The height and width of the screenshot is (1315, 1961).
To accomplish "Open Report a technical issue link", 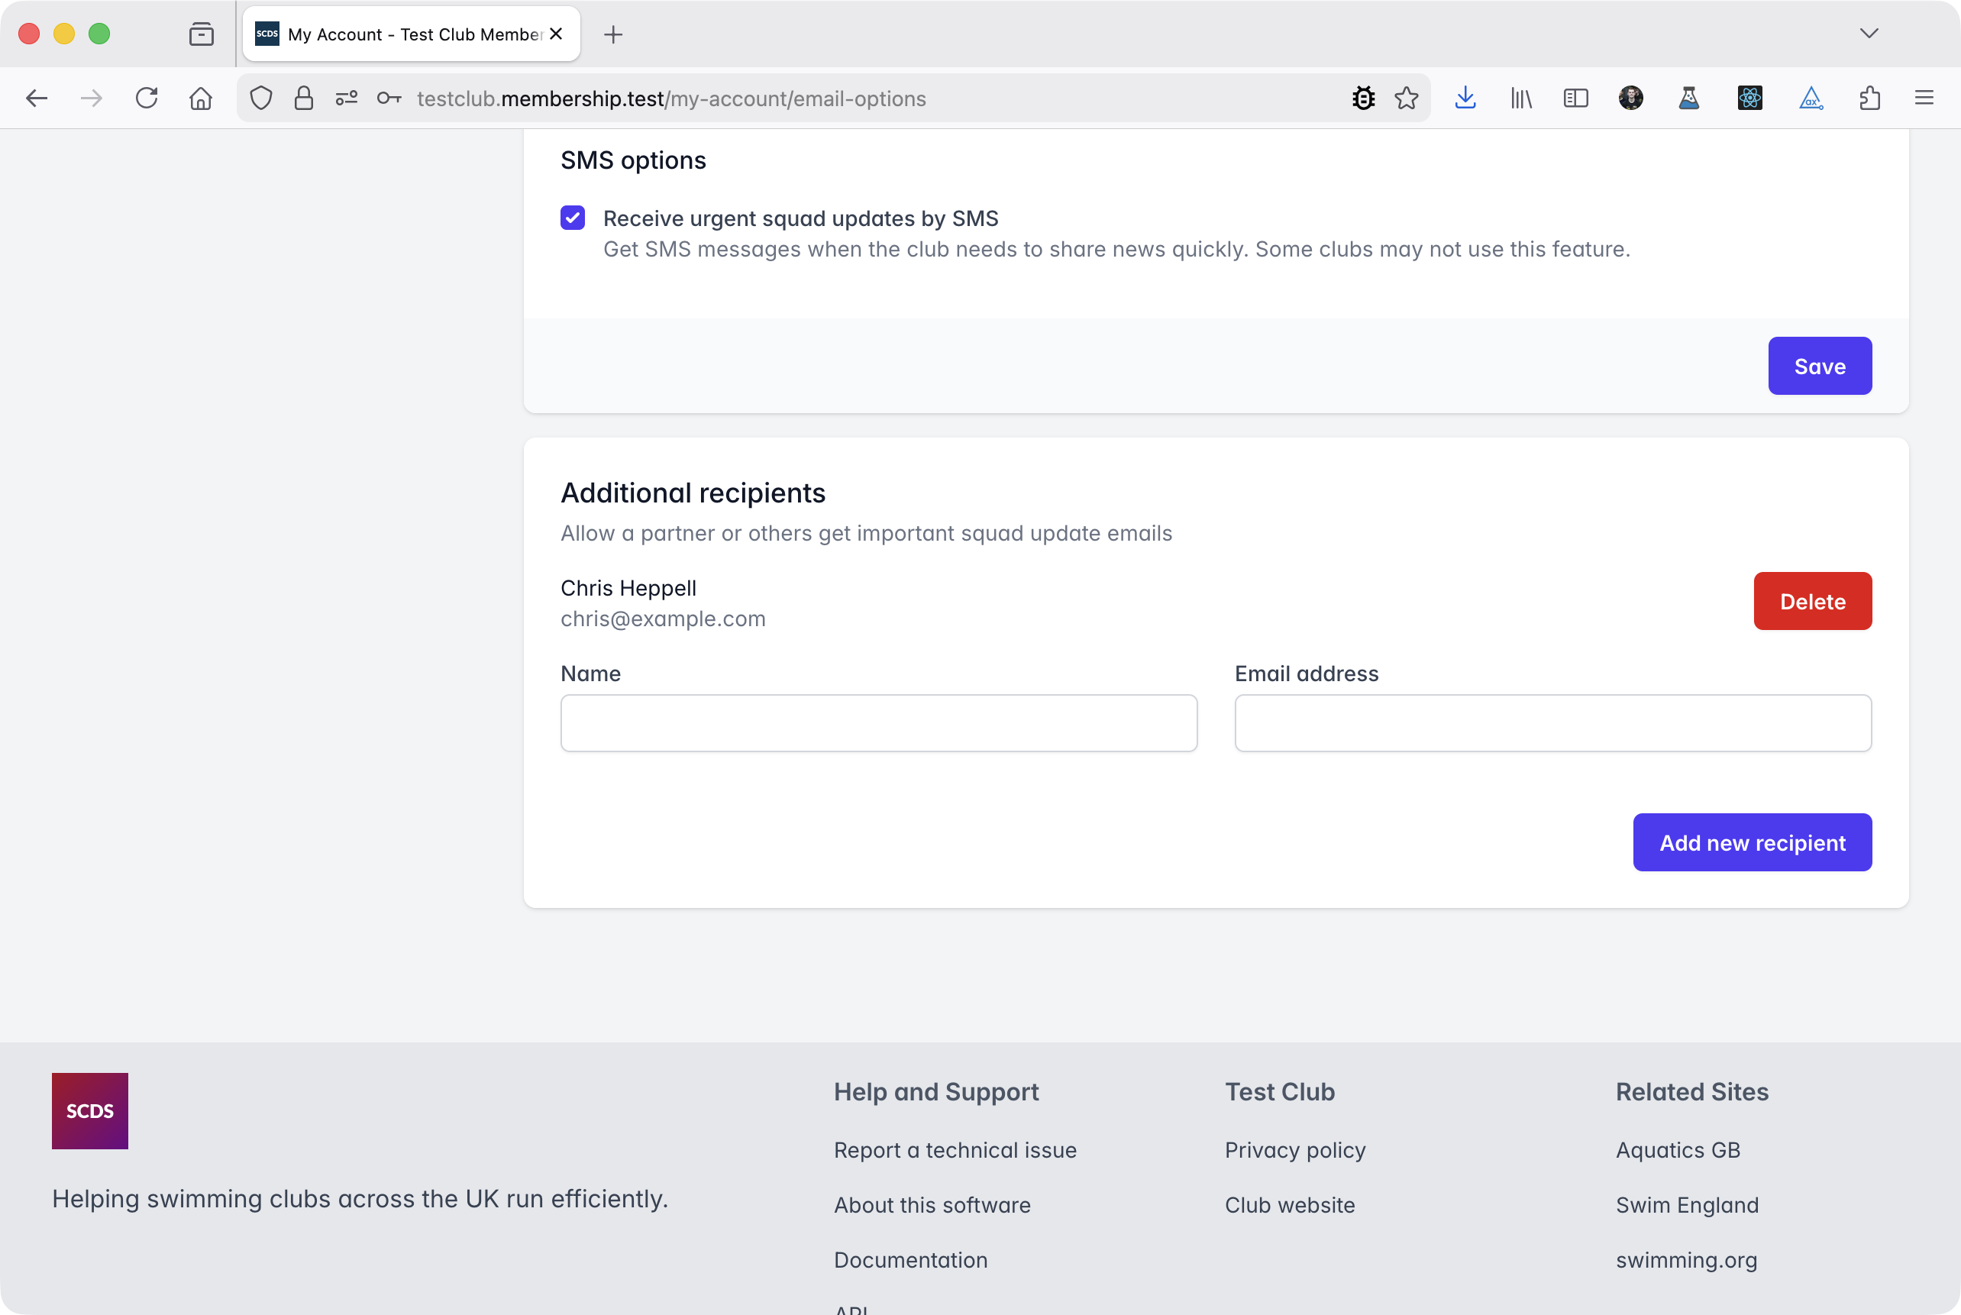I will click(x=955, y=1150).
